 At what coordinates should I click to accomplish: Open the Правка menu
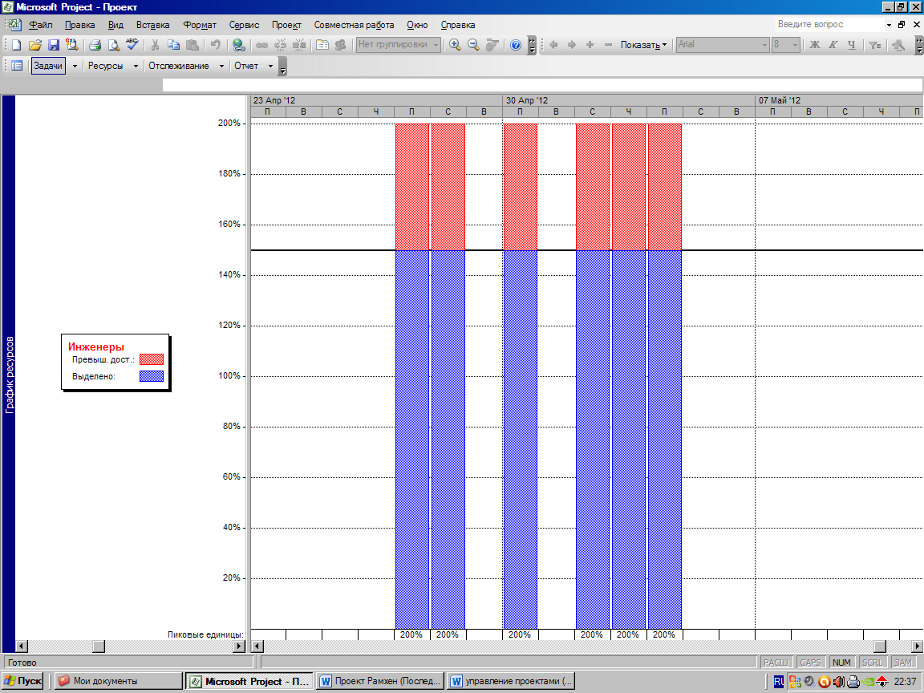point(79,25)
